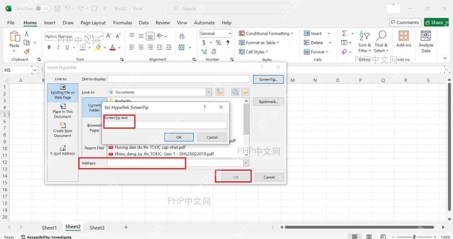Select E-mail Address link type
The width and height of the screenshot is (453, 239).
pos(63,150)
